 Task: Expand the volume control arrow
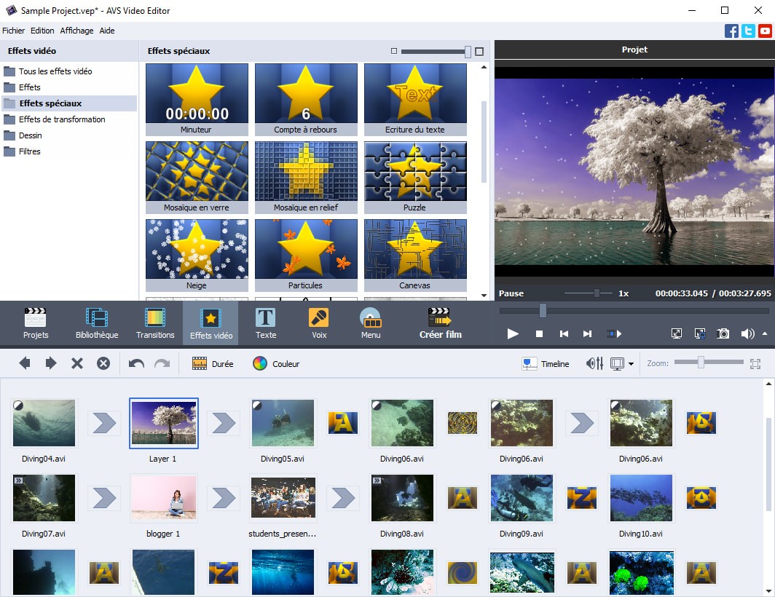coord(764,333)
